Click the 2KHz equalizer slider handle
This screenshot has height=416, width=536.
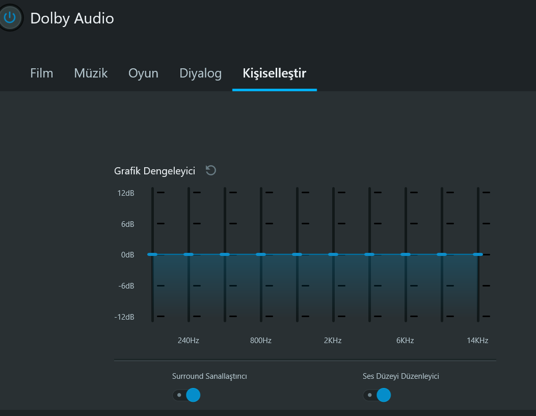(333, 254)
